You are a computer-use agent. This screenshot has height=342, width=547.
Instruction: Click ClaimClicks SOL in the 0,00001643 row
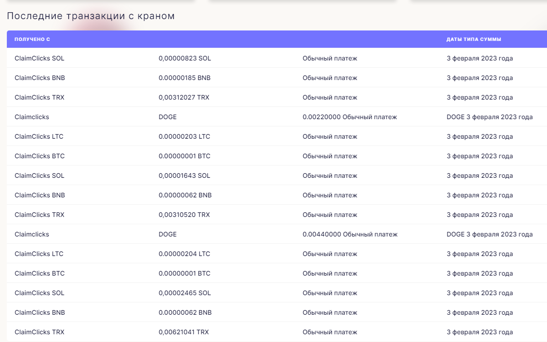coord(40,176)
